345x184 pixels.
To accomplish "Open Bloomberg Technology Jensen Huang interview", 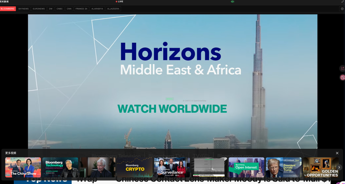I will (x=60, y=167).
